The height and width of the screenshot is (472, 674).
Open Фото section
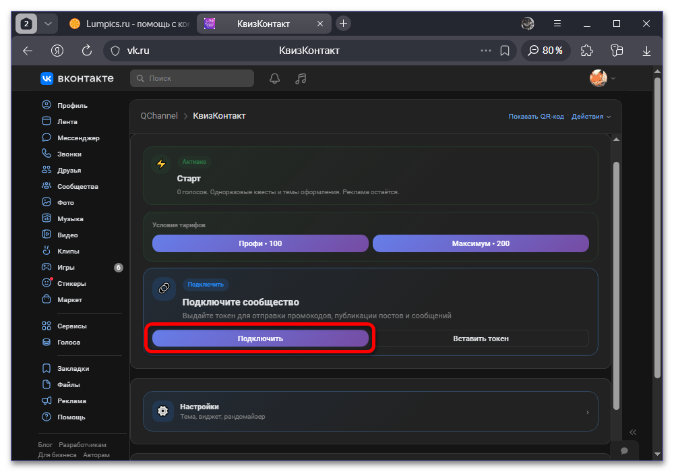click(57, 202)
